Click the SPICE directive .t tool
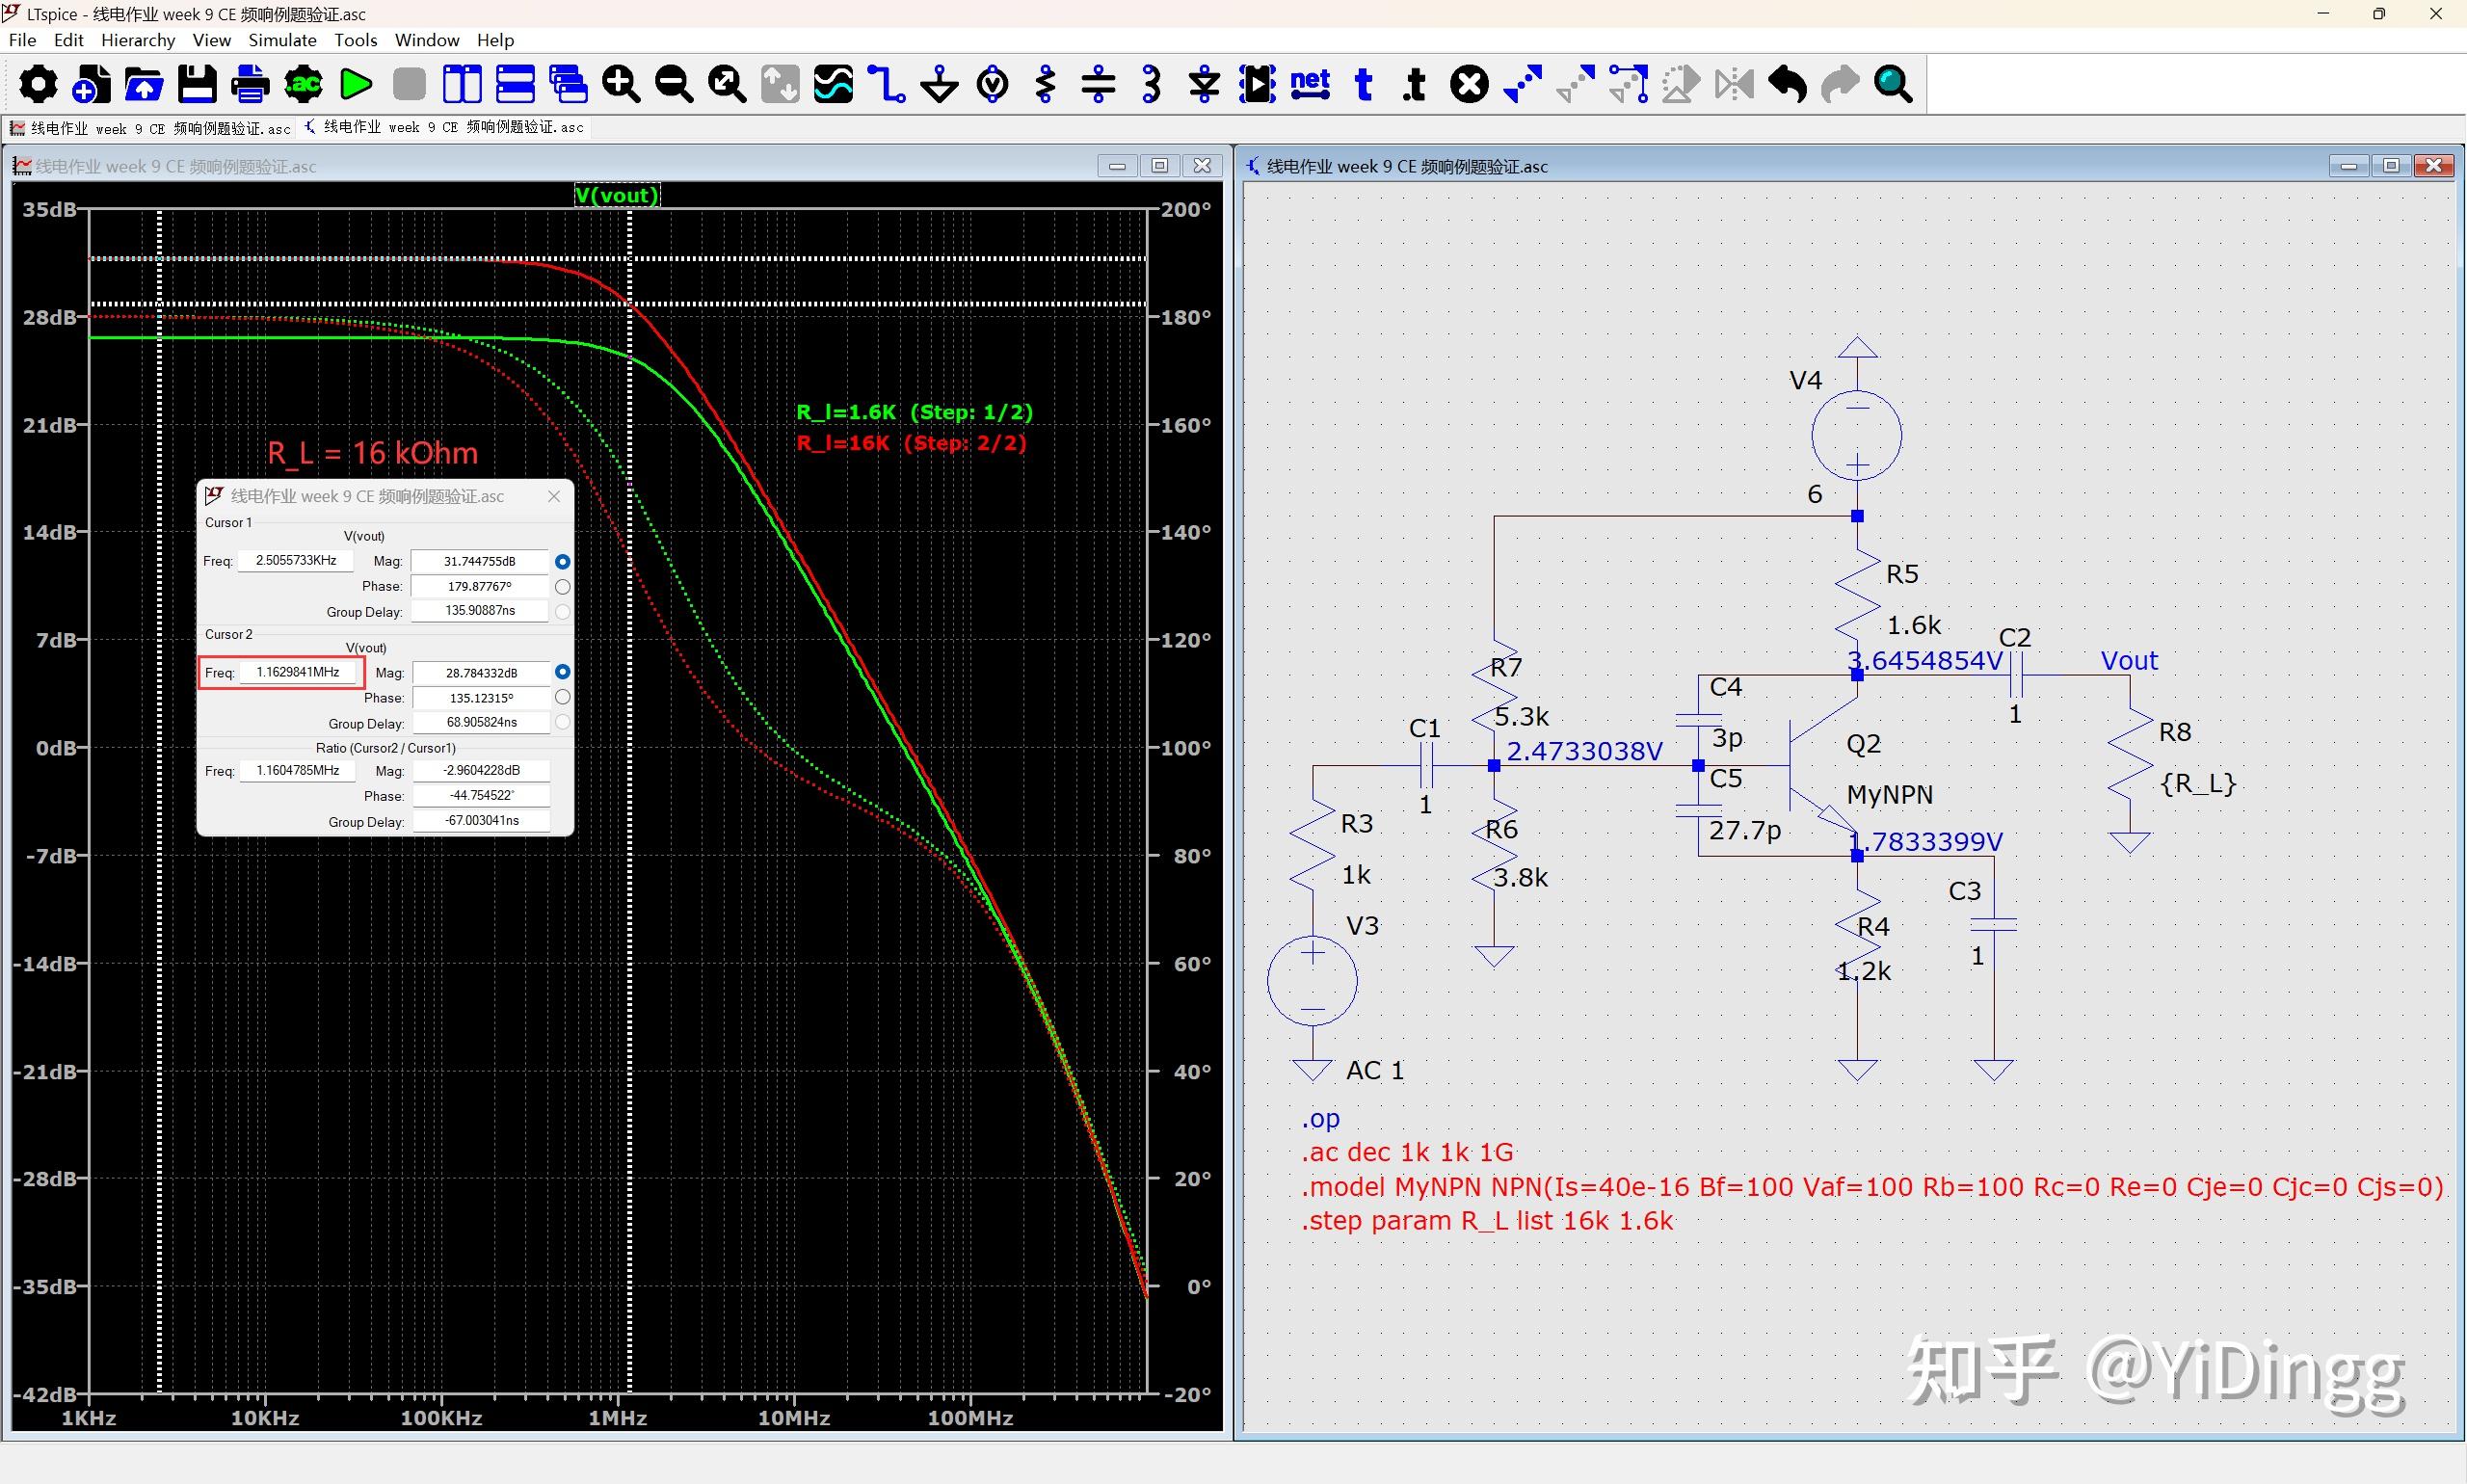 [1415, 84]
